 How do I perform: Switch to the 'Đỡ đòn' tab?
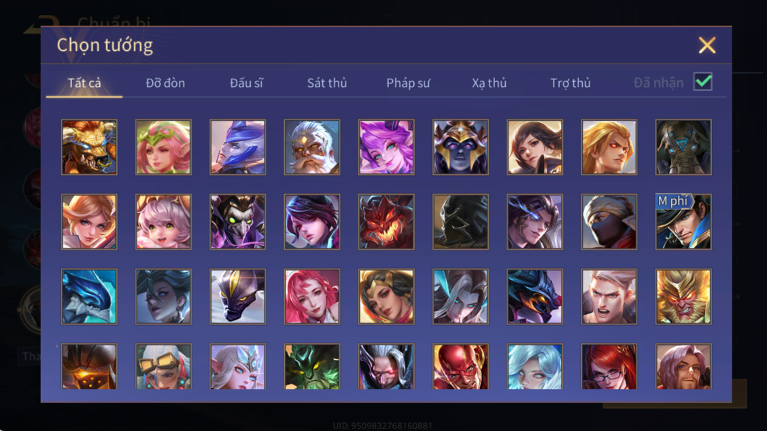[x=165, y=83]
